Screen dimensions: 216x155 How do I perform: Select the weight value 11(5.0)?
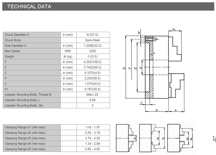point(93,56)
